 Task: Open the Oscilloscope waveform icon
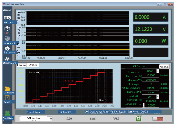7,59
